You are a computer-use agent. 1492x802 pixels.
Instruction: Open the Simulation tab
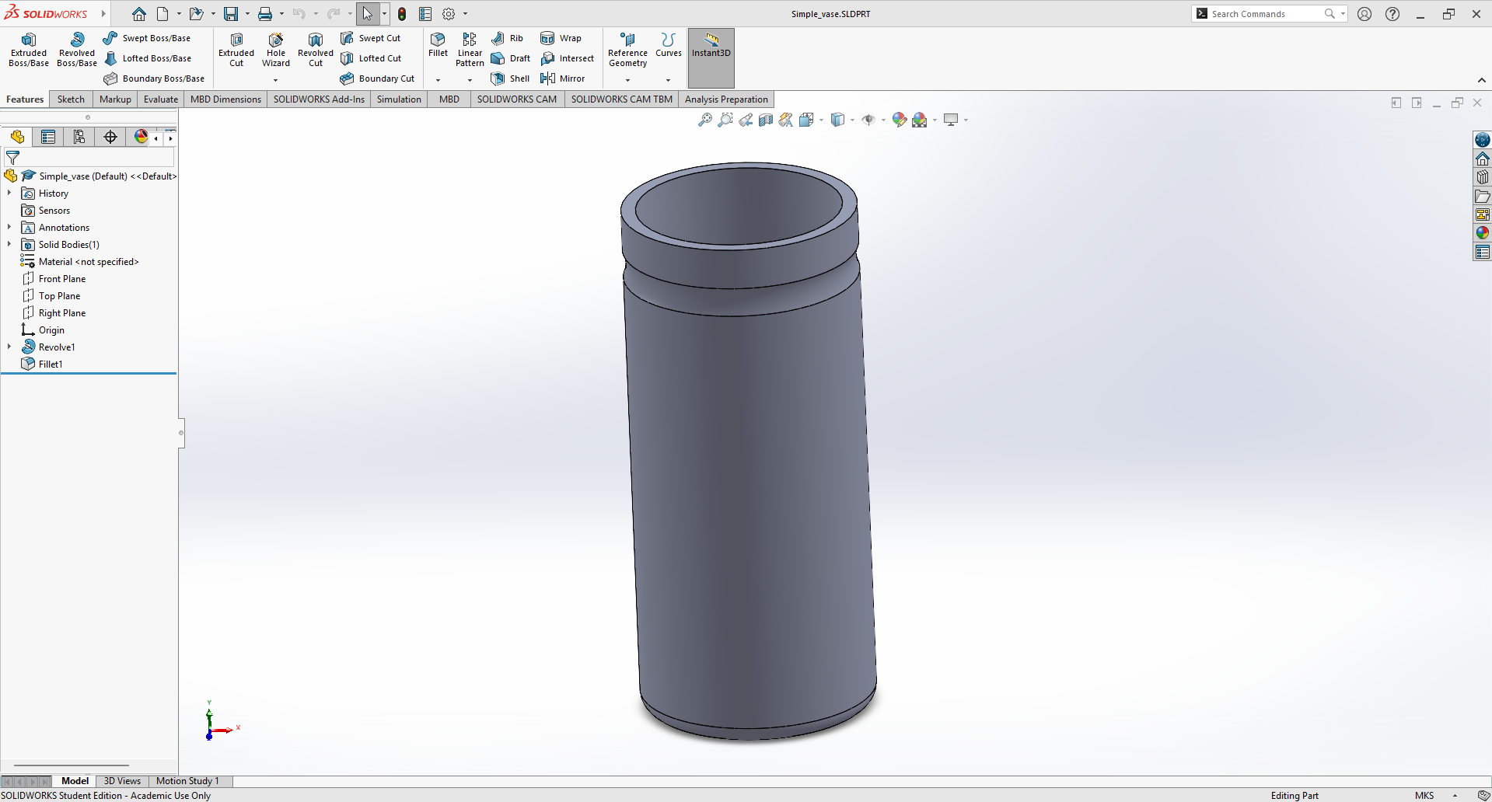[399, 99]
